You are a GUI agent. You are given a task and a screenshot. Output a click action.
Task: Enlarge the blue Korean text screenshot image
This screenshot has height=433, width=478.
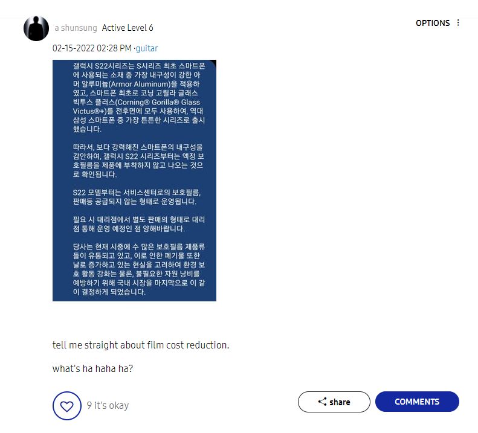pos(134,181)
